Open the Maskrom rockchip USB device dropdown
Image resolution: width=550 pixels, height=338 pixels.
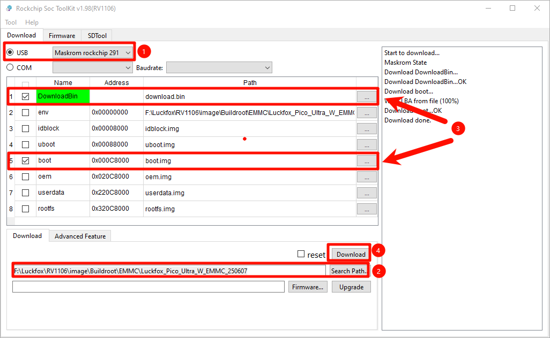(93, 53)
